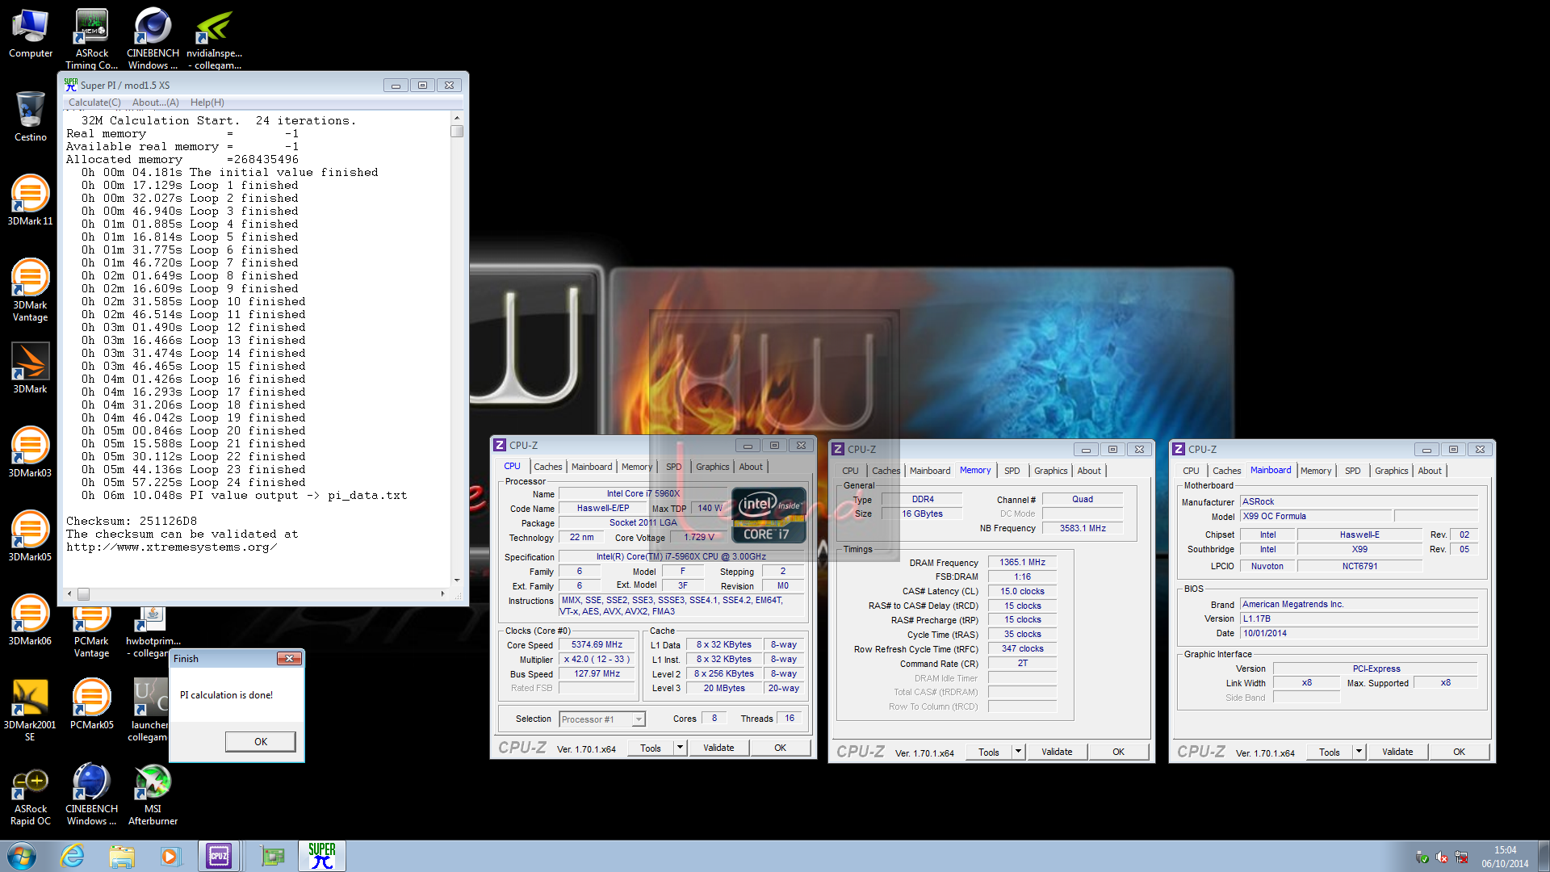
Task: Click Super PI vertical scrollbar thumb
Action: [457, 131]
